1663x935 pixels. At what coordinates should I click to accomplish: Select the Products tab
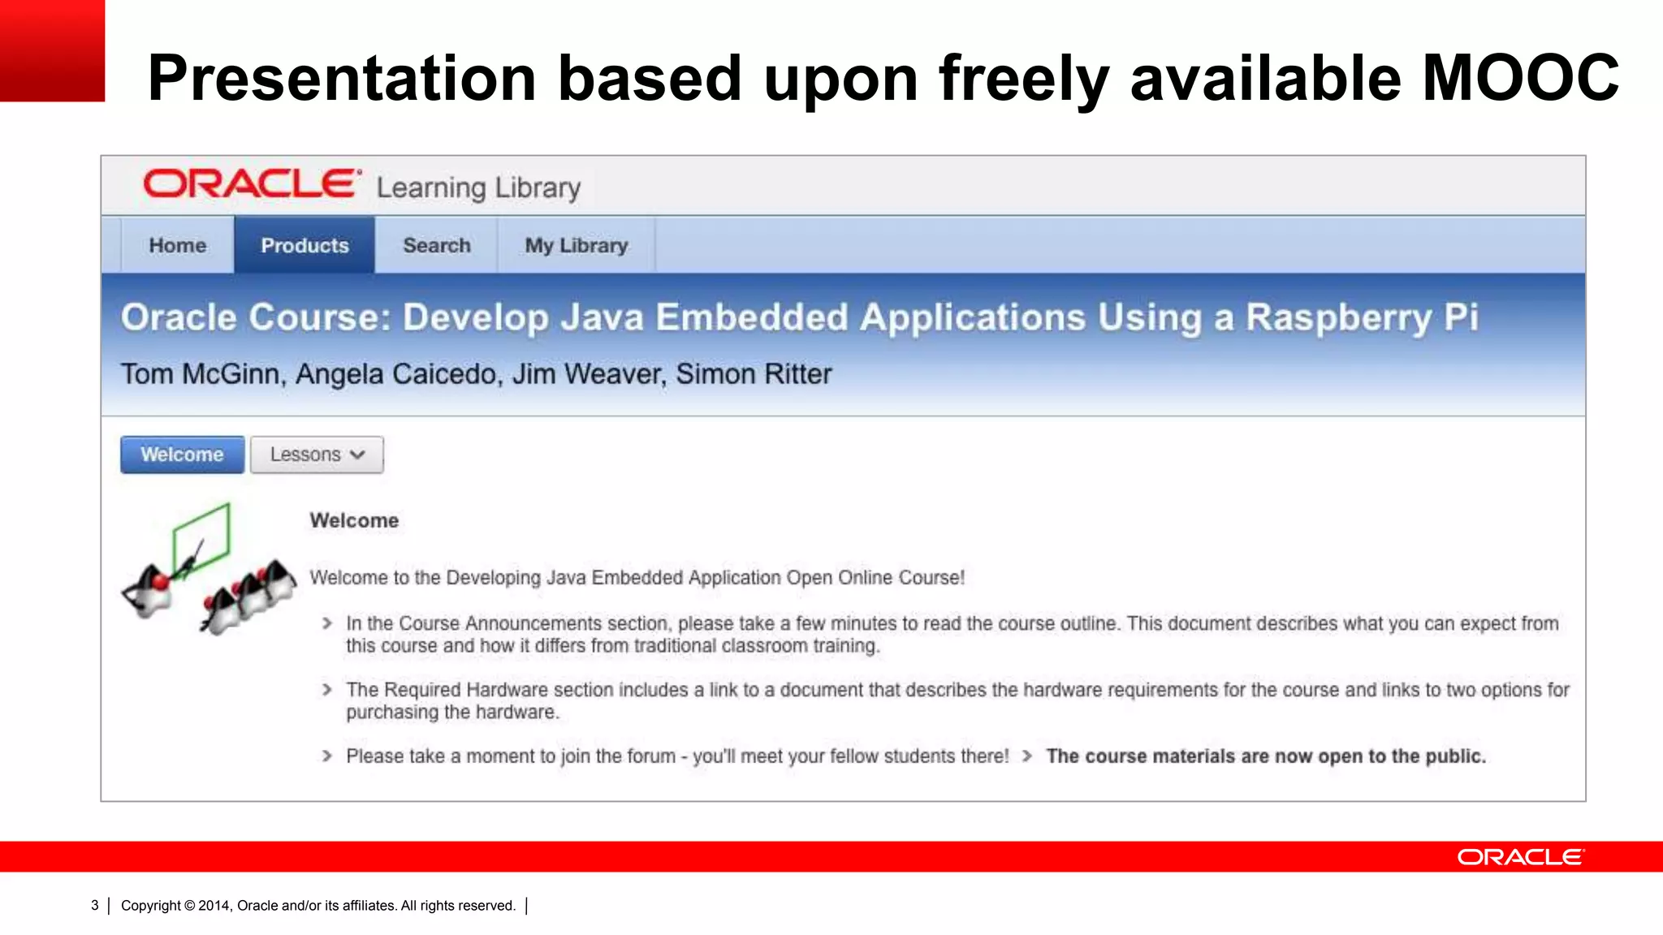305,245
